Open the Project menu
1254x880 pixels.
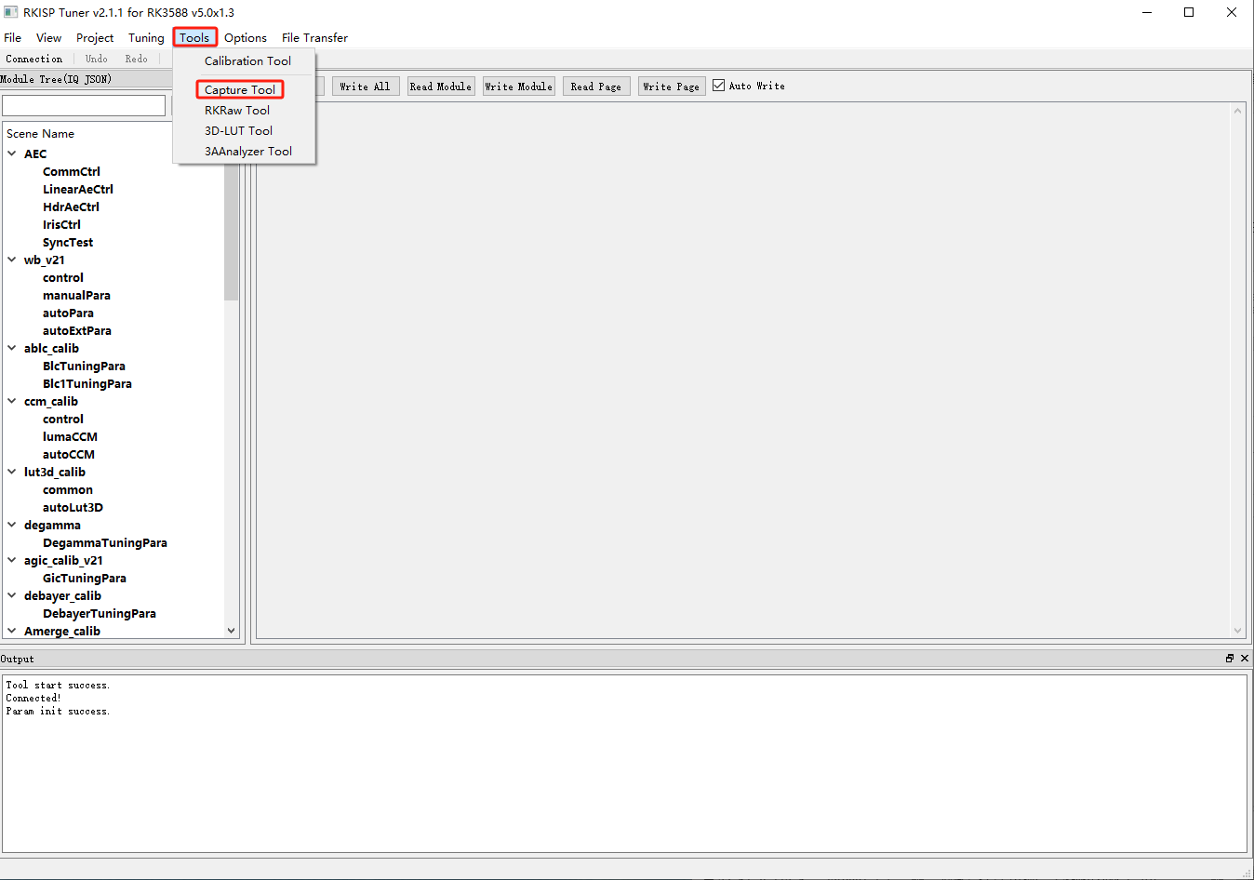pyautogui.click(x=95, y=38)
